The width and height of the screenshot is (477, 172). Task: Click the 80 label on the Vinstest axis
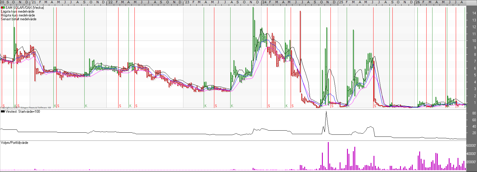coord(474,113)
